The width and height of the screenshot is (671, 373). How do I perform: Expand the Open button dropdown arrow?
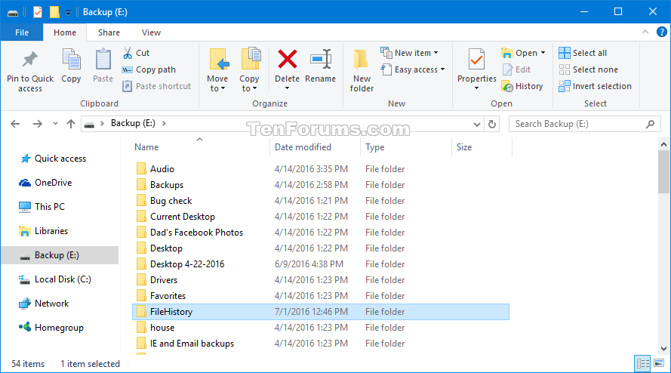coord(543,53)
